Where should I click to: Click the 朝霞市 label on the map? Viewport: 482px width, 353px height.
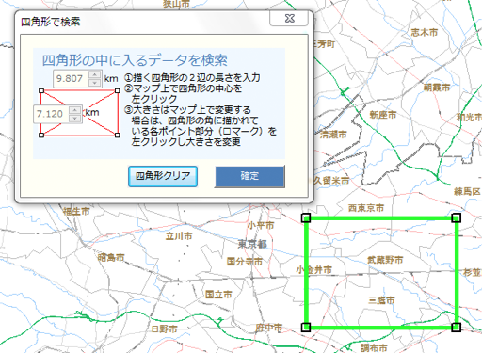437,88
